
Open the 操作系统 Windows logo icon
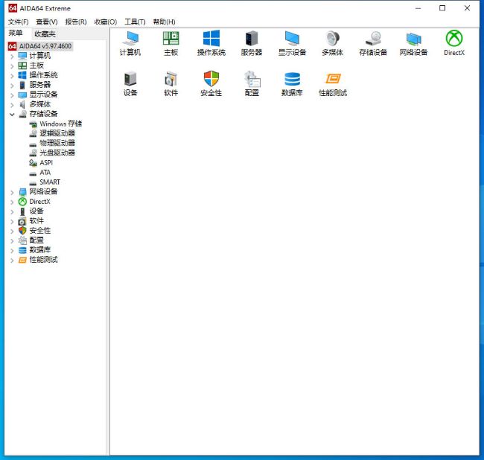click(211, 39)
